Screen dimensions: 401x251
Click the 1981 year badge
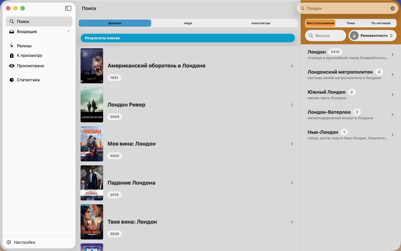tap(114, 78)
